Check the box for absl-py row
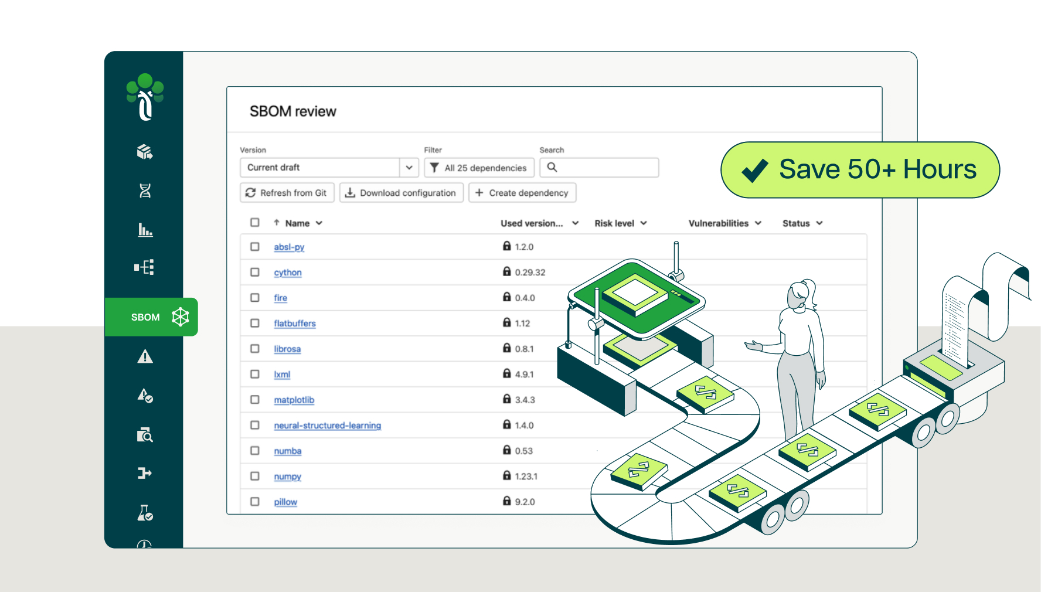The width and height of the screenshot is (1041, 592). tap(255, 247)
